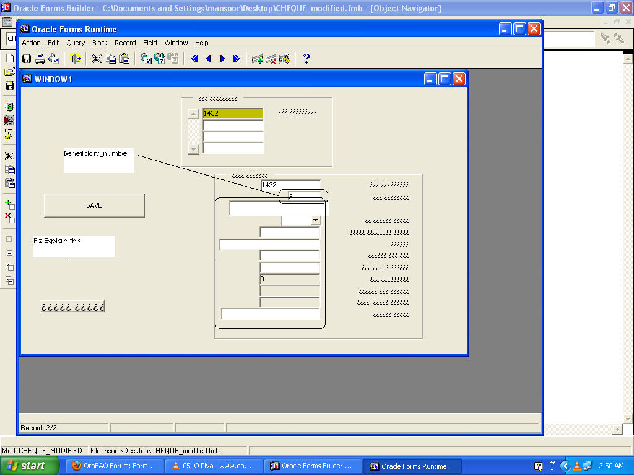Click the Plz Explain this text box
This screenshot has height=475, width=634.
pyautogui.click(x=74, y=246)
